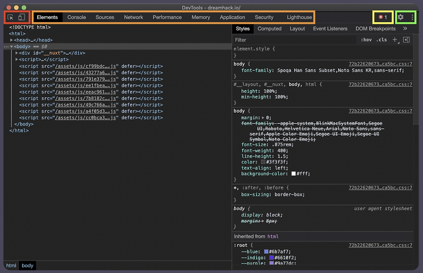This screenshot has height=273, width=423.
Task: Click the #3f3f3f color swatch
Action: pyautogui.click(x=263, y=162)
